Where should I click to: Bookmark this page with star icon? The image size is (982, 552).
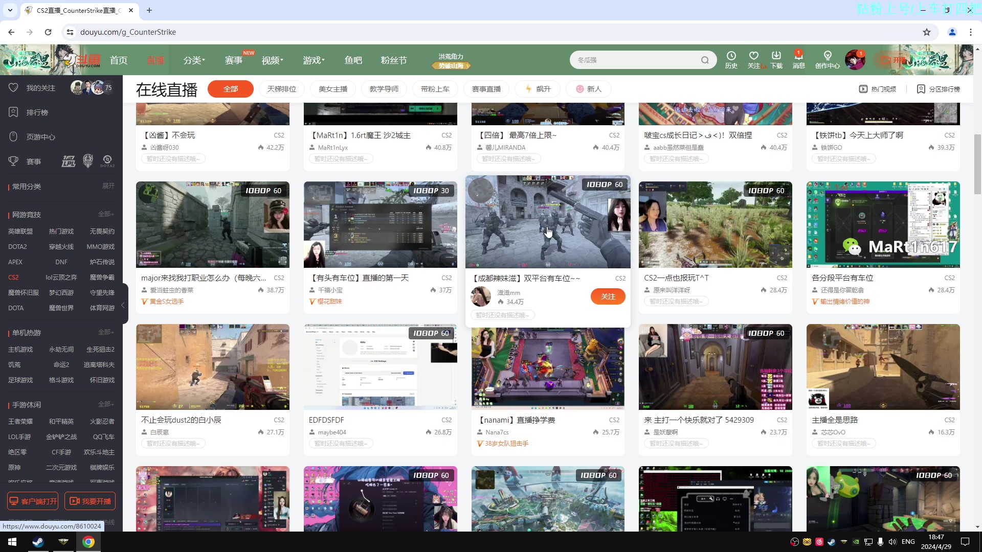(x=927, y=32)
